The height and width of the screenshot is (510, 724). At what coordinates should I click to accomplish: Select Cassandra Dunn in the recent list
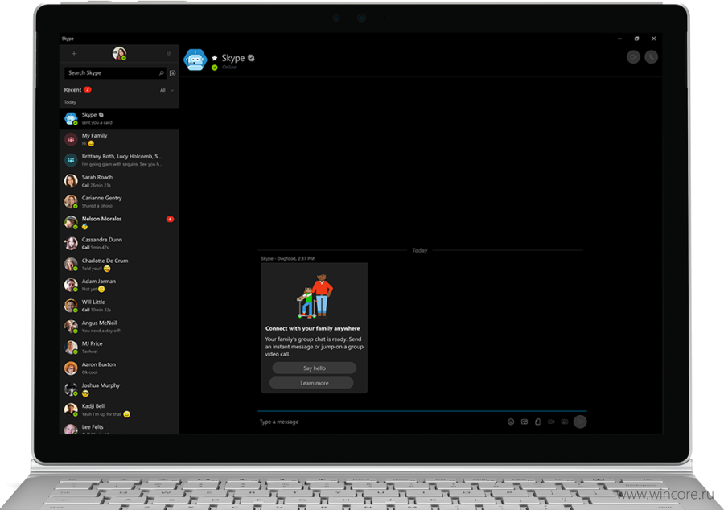click(x=119, y=243)
